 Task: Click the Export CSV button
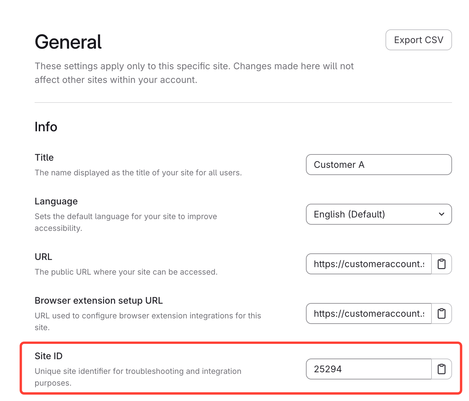point(418,40)
